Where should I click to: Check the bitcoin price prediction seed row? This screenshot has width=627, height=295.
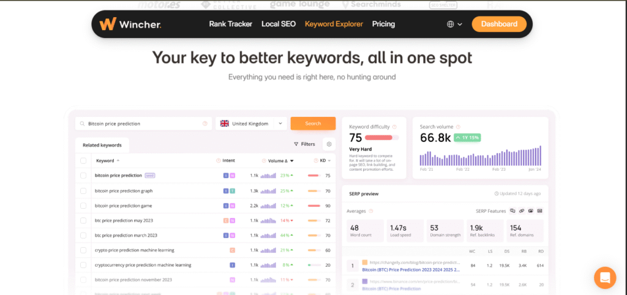tap(83, 176)
